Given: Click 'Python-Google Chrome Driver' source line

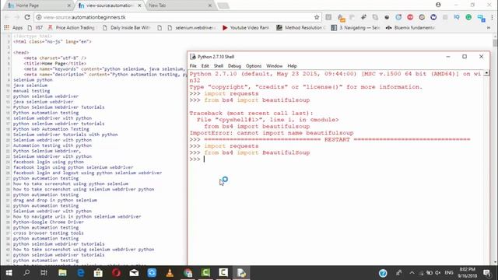Looking at the screenshot, I should point(48,222).
